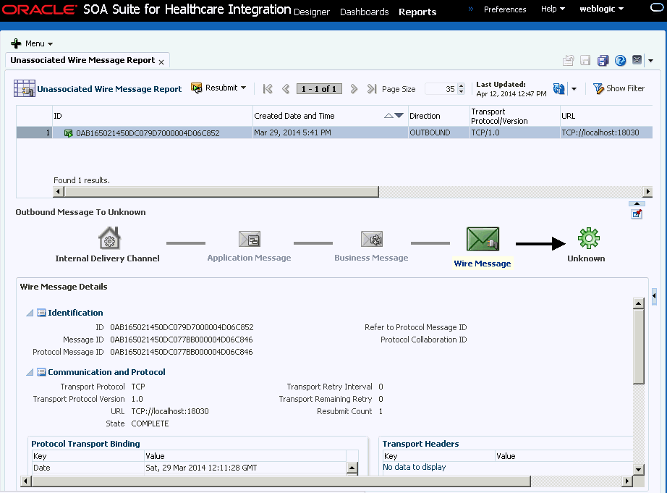The height and width of the screenshot is (493, 667).
Task: Click the results table horizontal scrollbar thumb
Action: tap(221, 192)
